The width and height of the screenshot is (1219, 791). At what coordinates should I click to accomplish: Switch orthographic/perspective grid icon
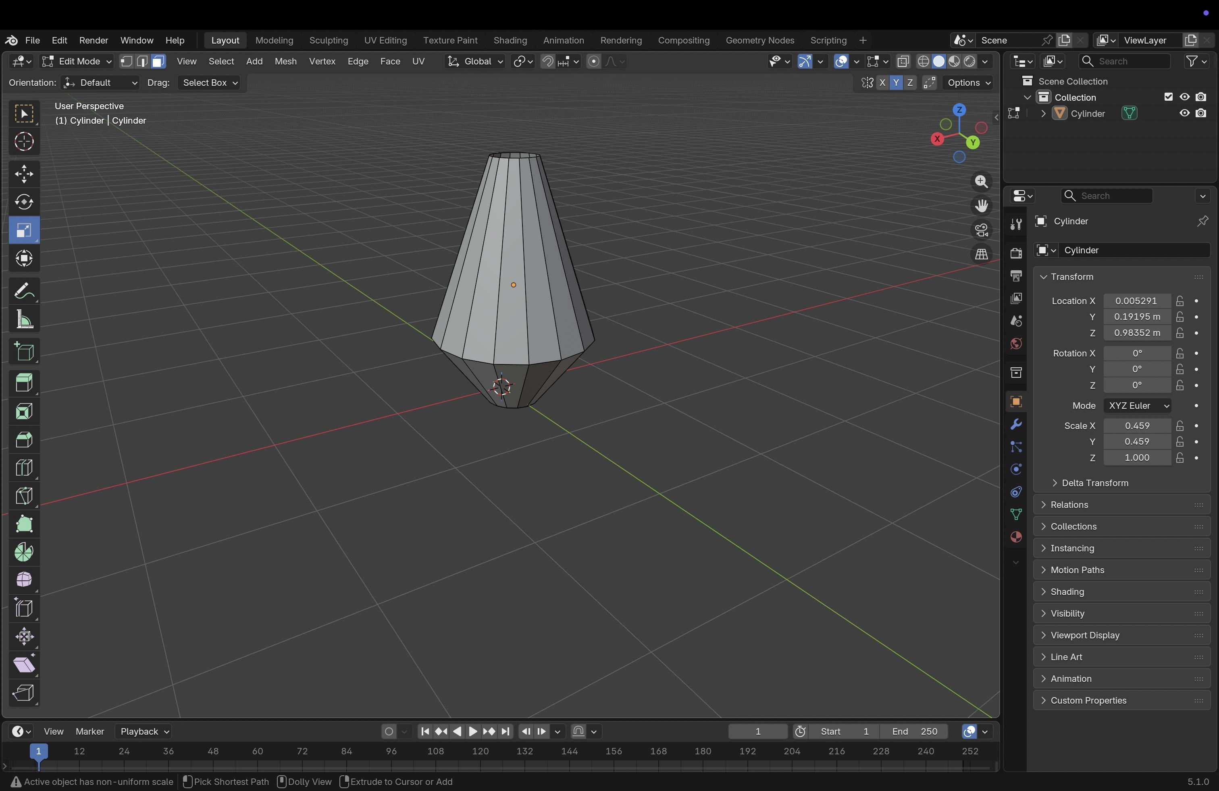(981, 254)
